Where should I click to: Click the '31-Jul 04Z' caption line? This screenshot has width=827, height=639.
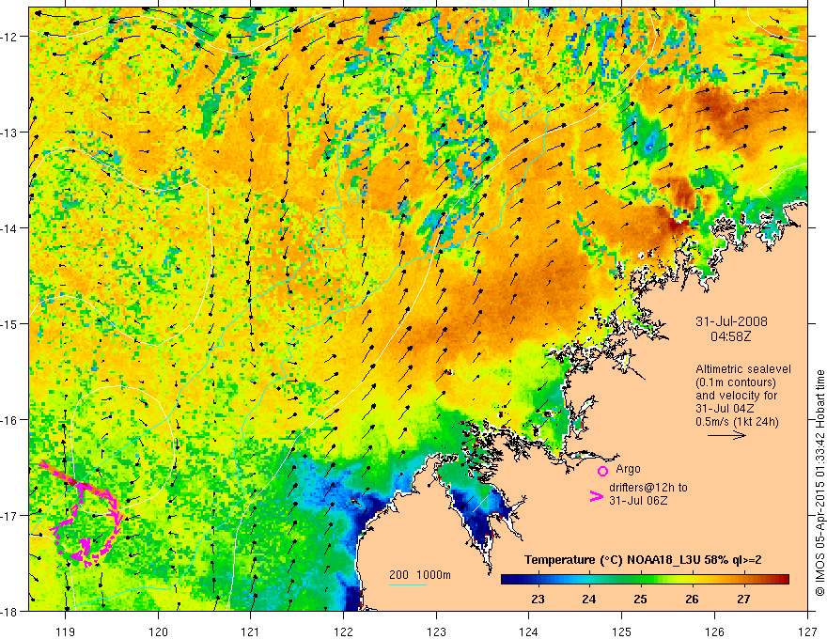tap(725, 409)
